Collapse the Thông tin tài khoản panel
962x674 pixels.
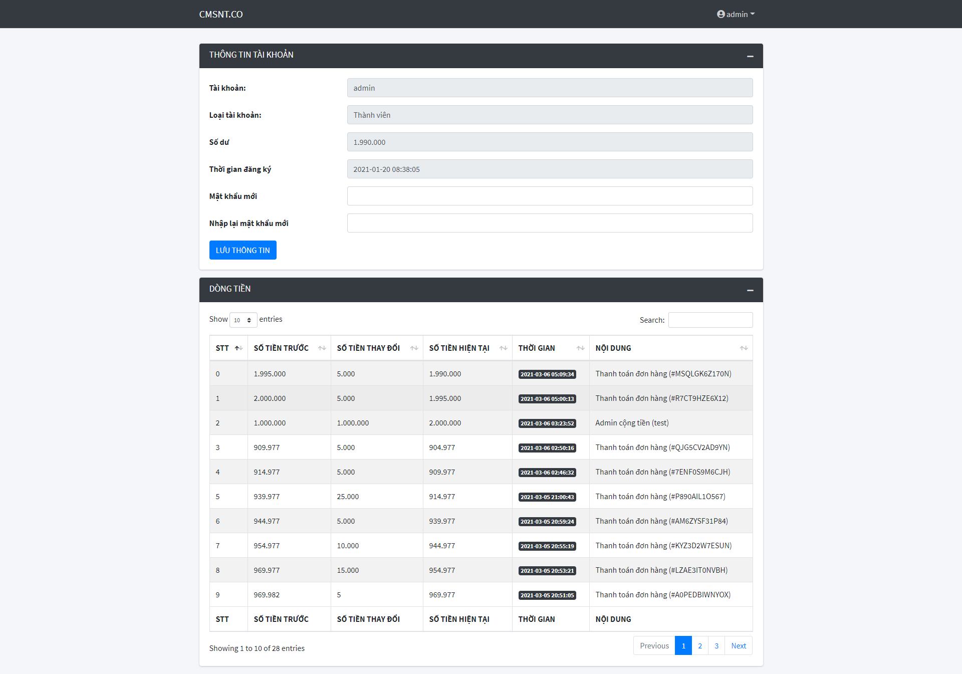[x=750, y=56]
